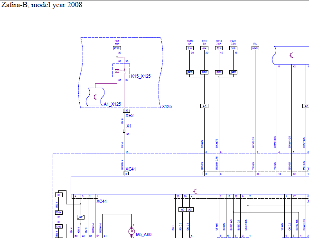Viewport: 309px width, 238px height.
Task: Select fuse box labeled 9738
Action: point(117,48)
